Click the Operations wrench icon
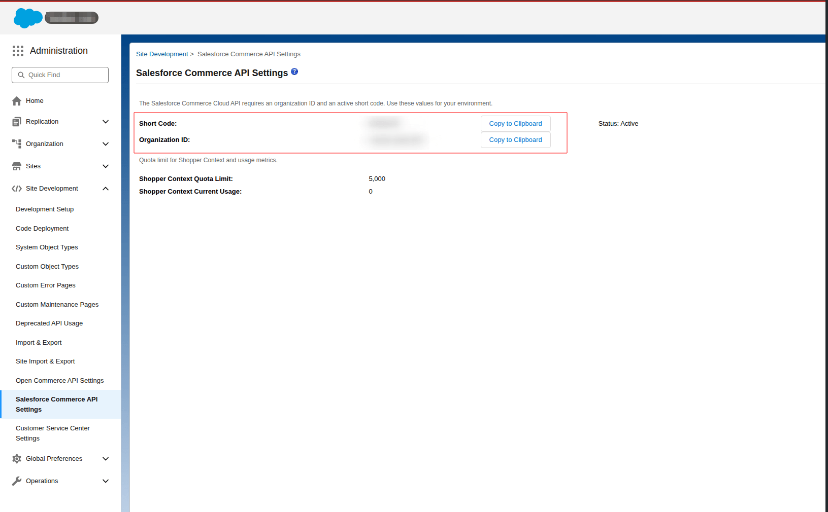The height and width of the screenshot is (512, 828). pyautogui.click(x=17, y=481)
